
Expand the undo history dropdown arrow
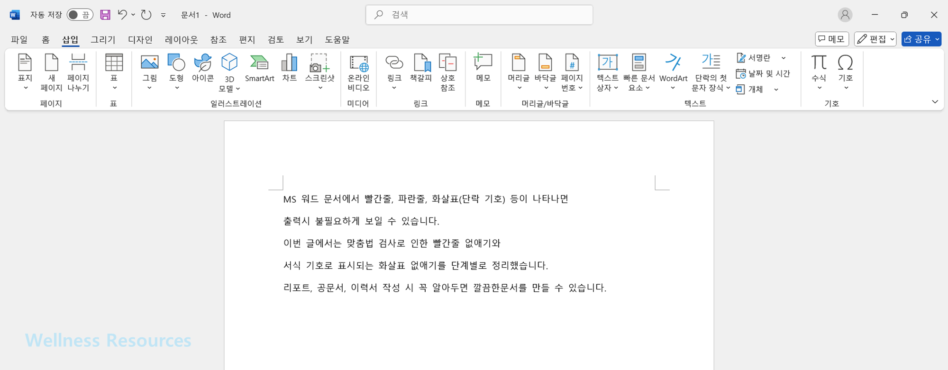click(133, 15)
